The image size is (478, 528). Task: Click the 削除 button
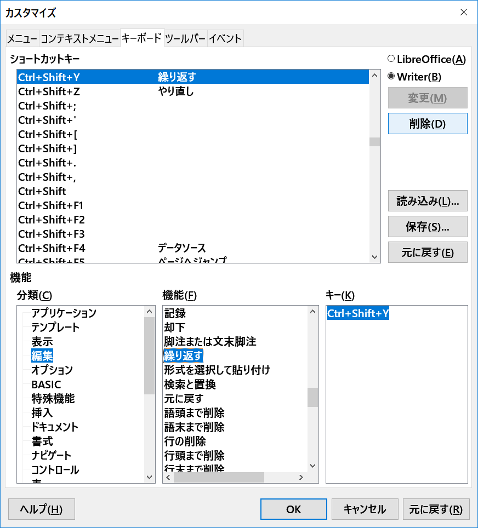click(x=427, y=124)
